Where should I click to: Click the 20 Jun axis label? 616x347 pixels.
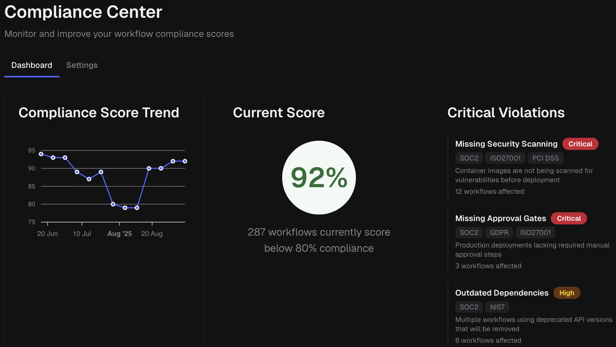pyautogui.click(x=47, y=234)
